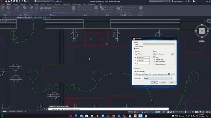Click the Undo arrow in Quick Access toolbar
Viewport: 211px width, 118px height.
coord(27,1)
